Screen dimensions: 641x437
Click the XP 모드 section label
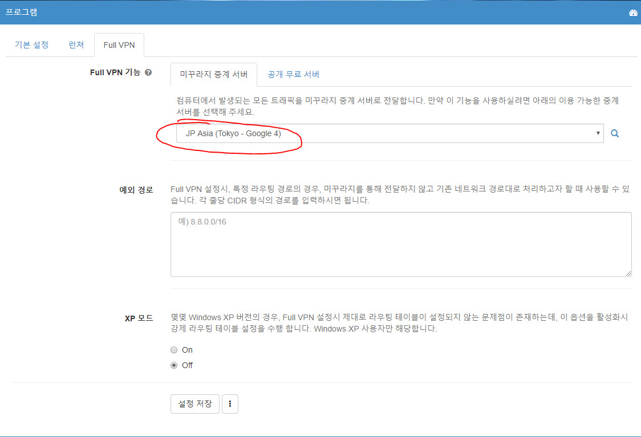pyautogui.click(x=139, y=318)
